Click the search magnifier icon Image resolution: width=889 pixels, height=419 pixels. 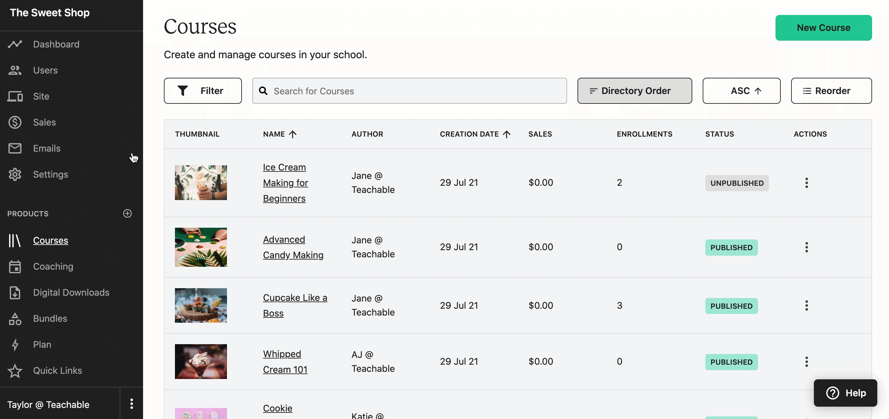point(263,91)
